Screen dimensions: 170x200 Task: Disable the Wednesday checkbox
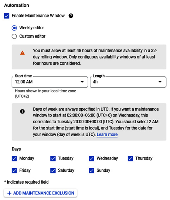[x=92, y=158]
